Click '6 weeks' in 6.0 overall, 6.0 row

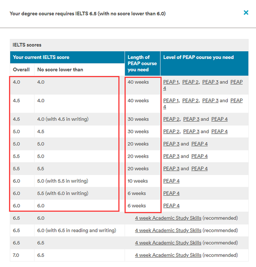[x=137, y=206]
